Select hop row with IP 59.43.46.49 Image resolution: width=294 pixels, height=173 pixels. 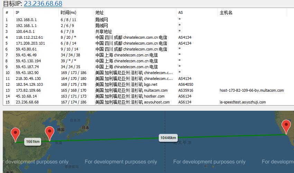pos(148,55)
